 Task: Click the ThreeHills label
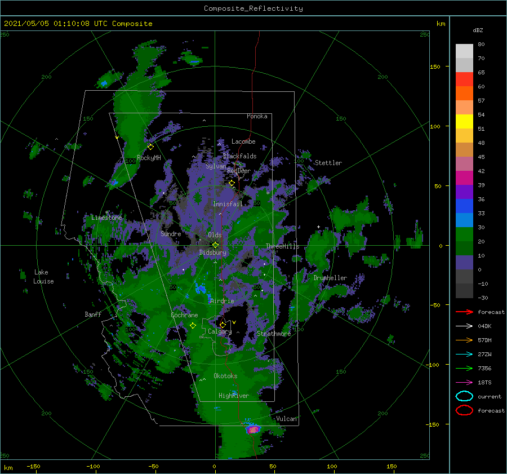283,246
